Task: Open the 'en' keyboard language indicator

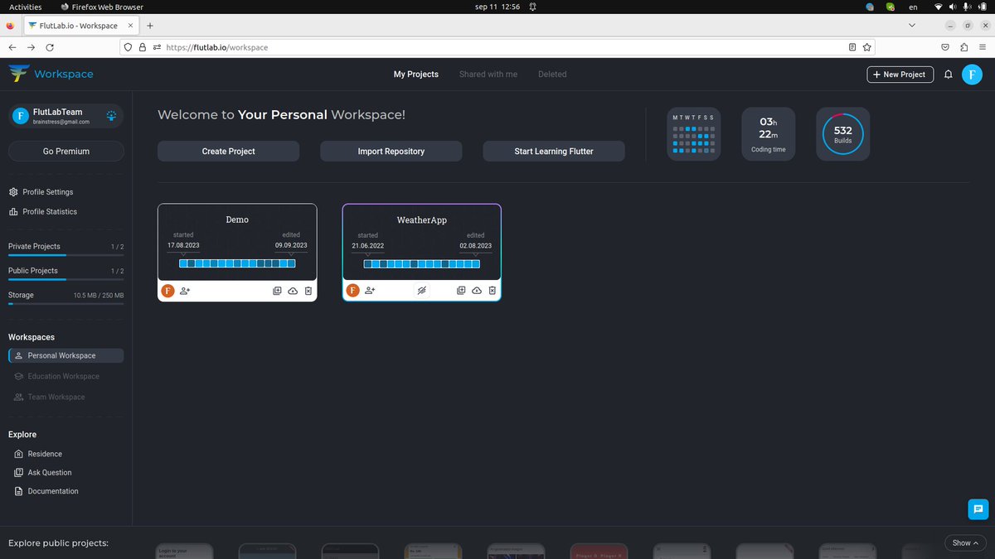Action: [x=913, y=7]
